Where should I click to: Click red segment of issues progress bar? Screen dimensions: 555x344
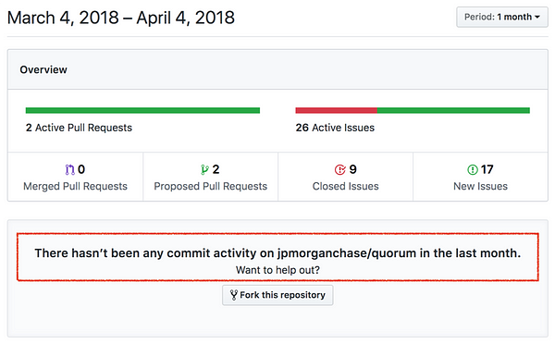coord(337,110)
